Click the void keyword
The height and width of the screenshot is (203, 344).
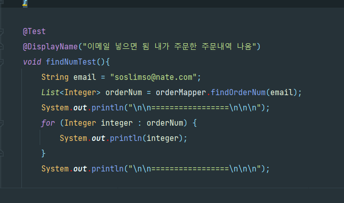32,62
